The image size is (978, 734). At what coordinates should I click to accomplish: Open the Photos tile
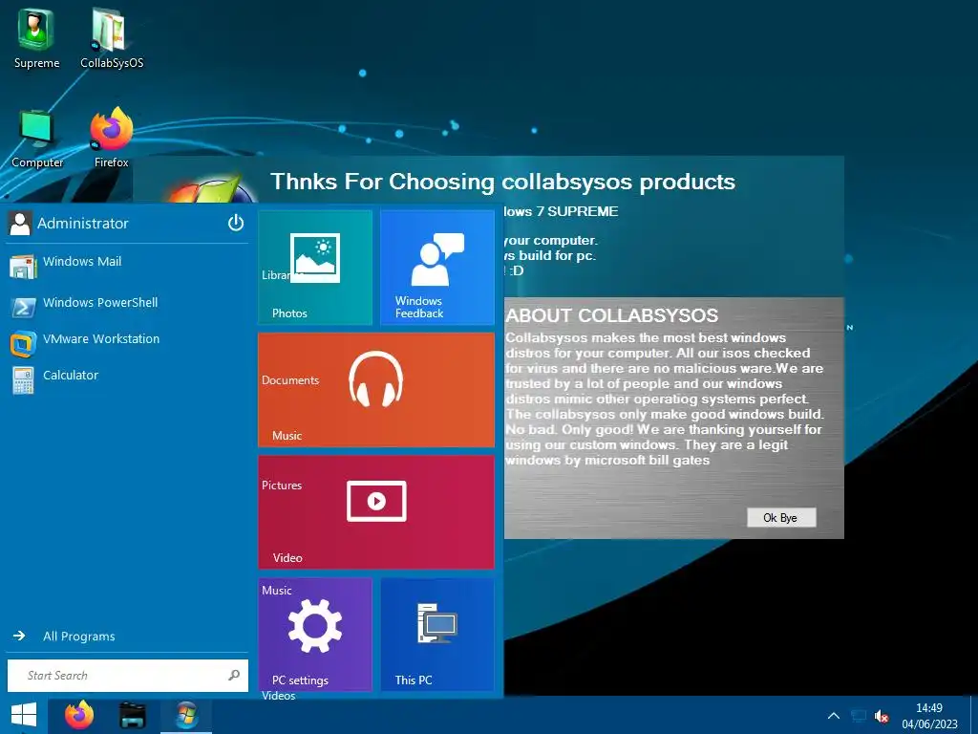[x=315, y=268]
